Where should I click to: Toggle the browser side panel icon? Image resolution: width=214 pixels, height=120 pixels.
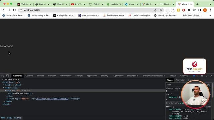200,10
